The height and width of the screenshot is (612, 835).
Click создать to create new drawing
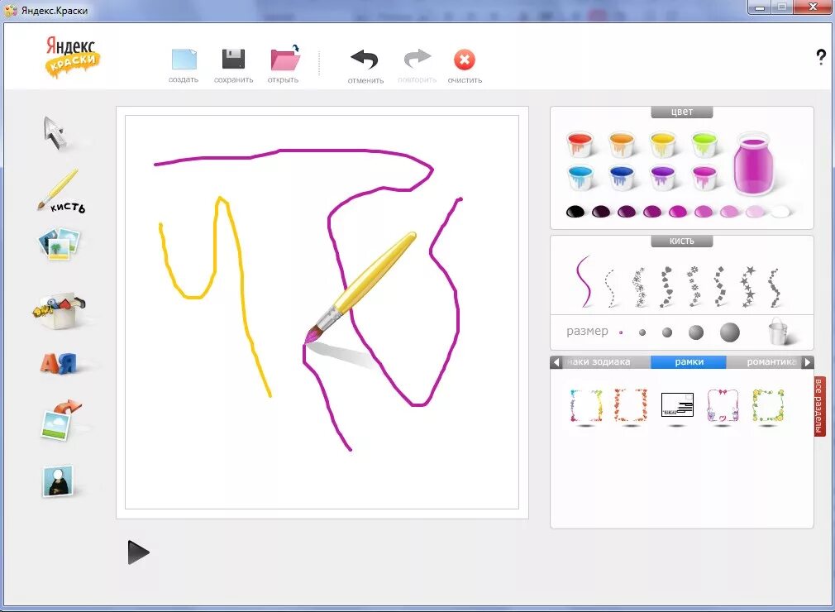184,66
